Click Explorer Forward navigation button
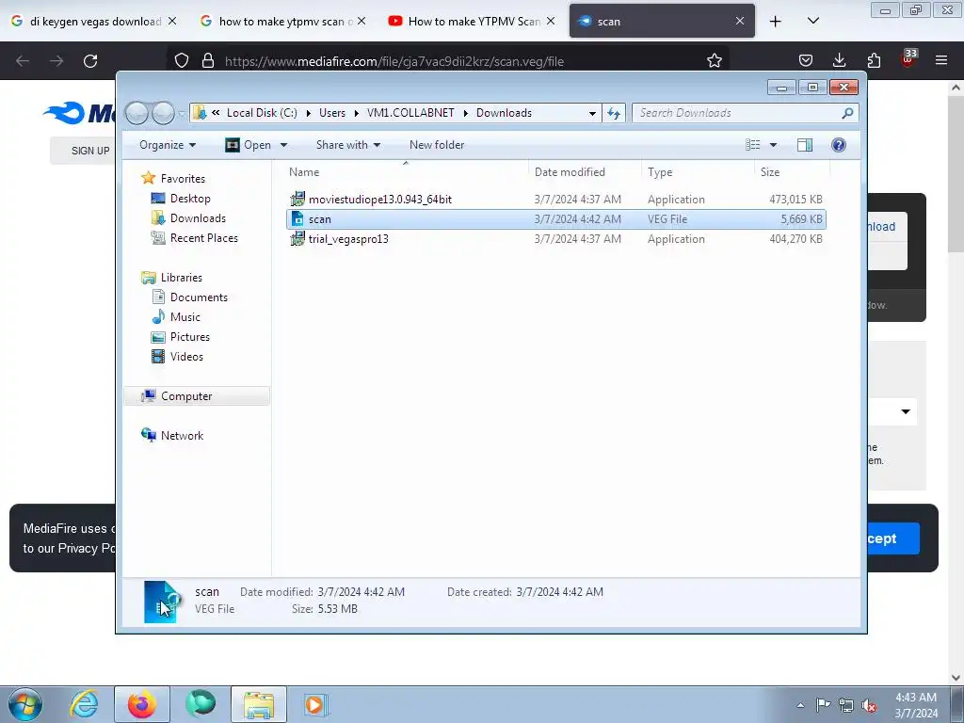The width and height of the screenshot is (964, 723). [x=163, y=113]
